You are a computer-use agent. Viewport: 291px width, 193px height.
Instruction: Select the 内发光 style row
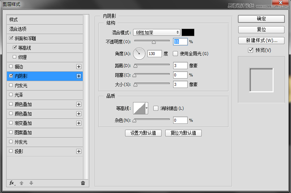click(x=45, y=85)
